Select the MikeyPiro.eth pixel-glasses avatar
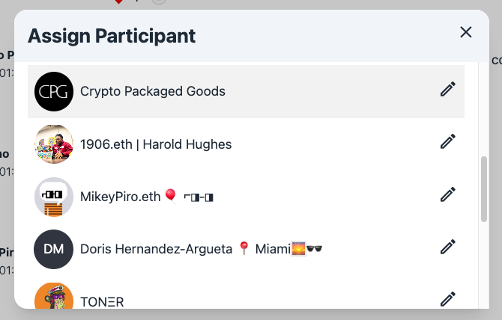The width and height of the screenshot is (502, 320). pos(54,197)
